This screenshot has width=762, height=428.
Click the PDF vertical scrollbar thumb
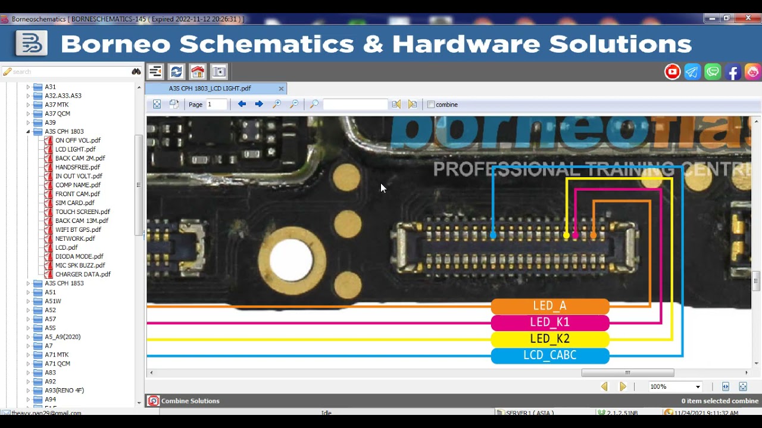(757, 280)
